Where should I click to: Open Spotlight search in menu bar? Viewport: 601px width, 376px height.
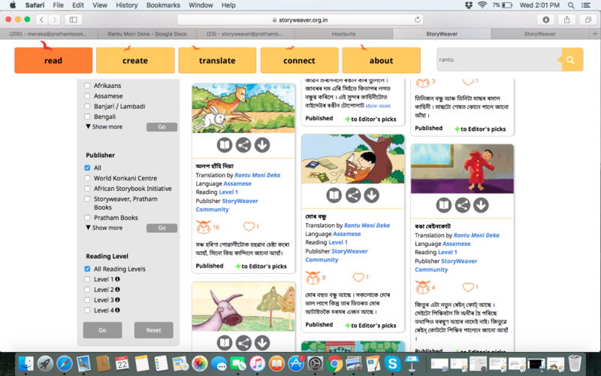click(x=571, y=5)
